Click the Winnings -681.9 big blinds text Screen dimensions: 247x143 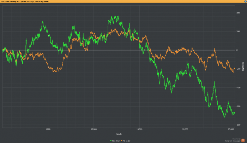coord(38,1)
